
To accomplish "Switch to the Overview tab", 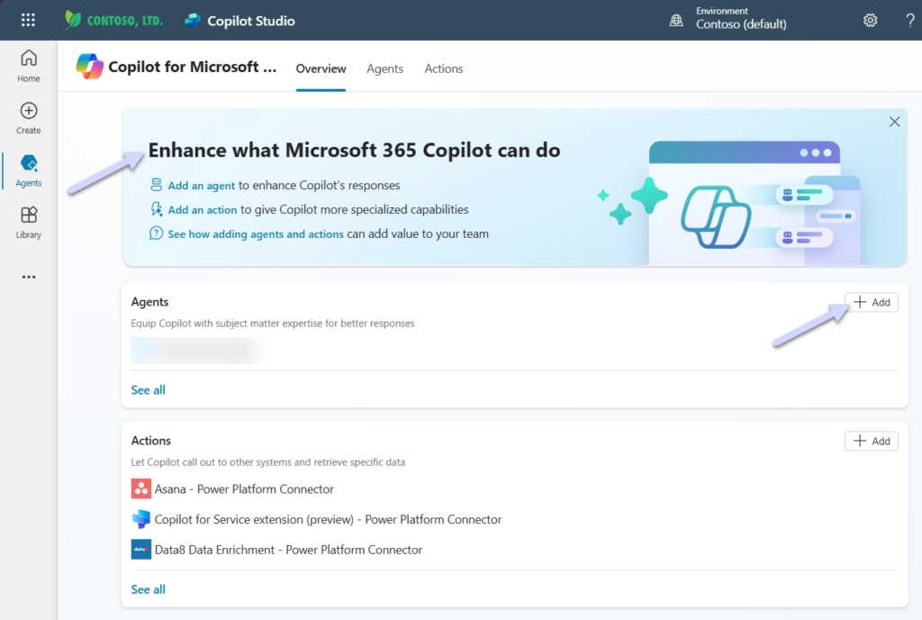I will [x=321, y=68].
